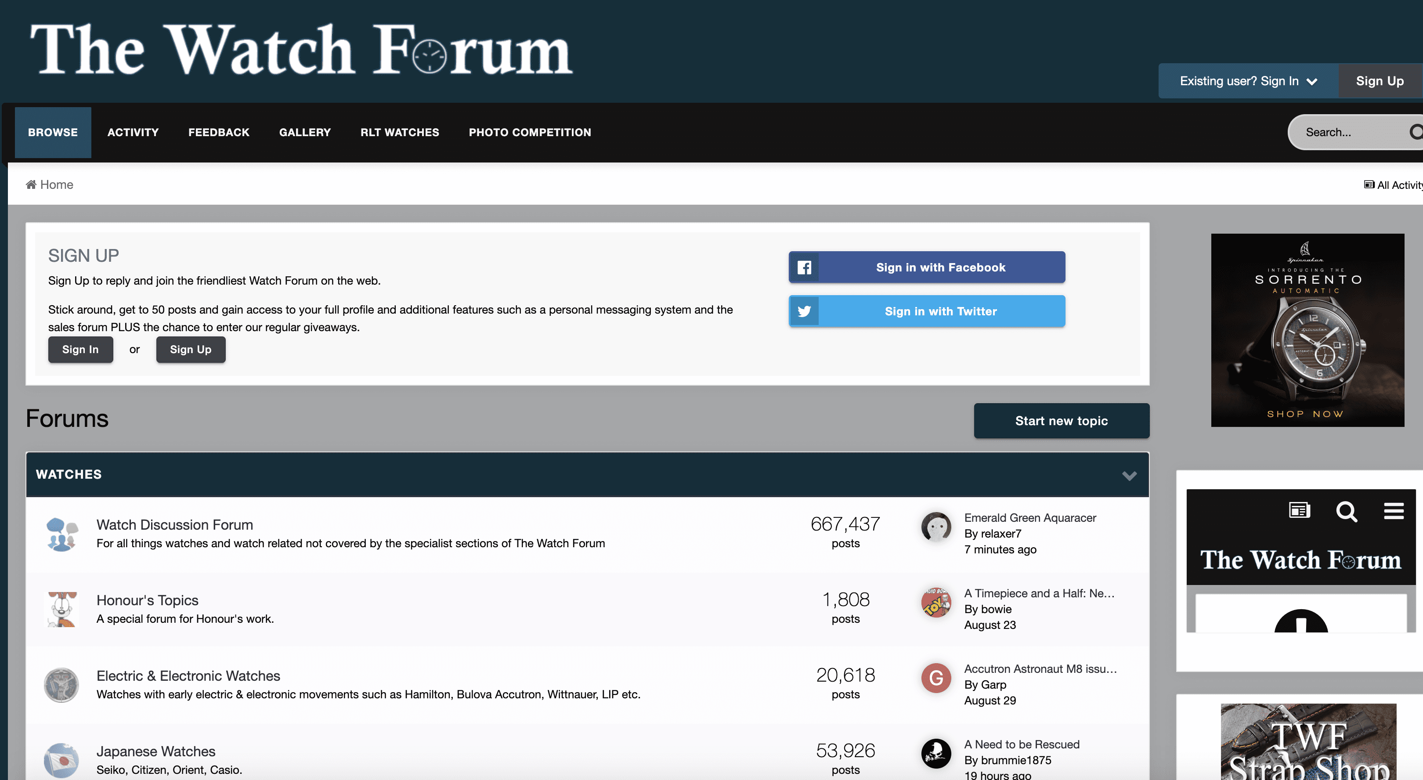This screenshot has width=1423, height=780.
Task: Open the ACTIVITY menu
Action: pos(133,133)
